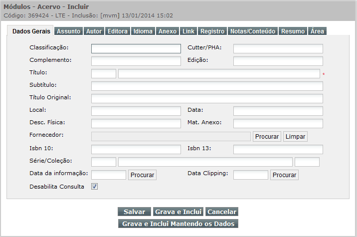Screen dimensions: 357x237
Task: Click Procurar beside Data Clipping
Action: (284, 175)
